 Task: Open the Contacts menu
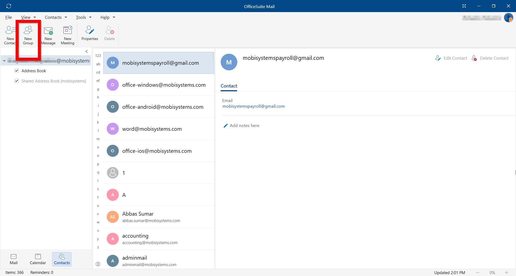pyautogui.click(x=53, y=17)
